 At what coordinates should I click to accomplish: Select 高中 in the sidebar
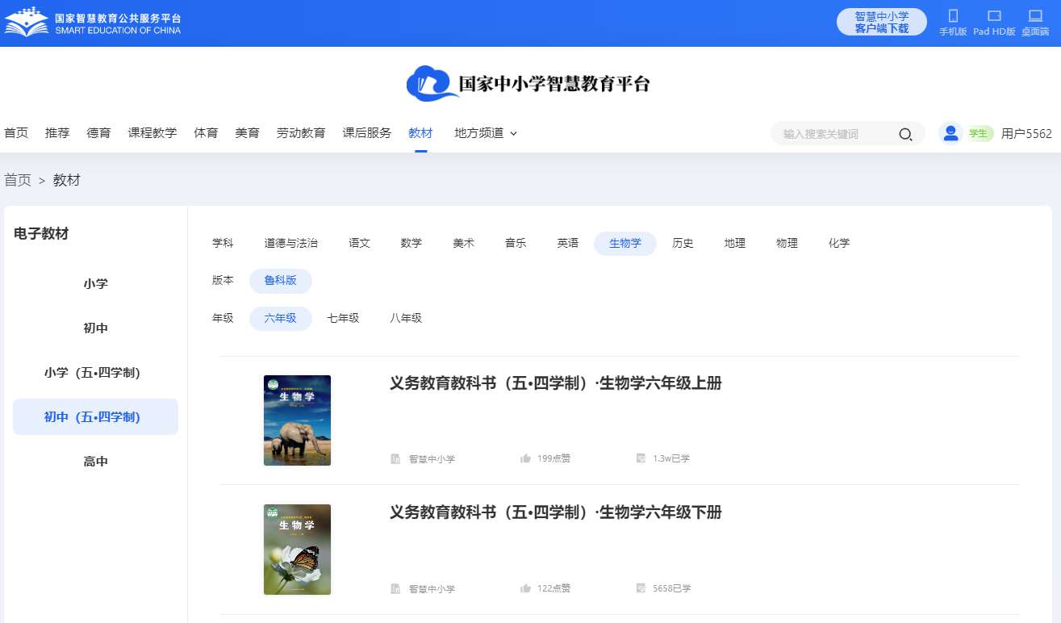point(95,462)
